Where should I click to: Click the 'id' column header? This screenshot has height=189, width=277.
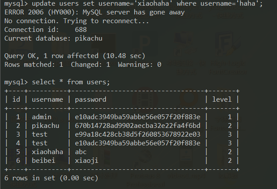[17, 100]
